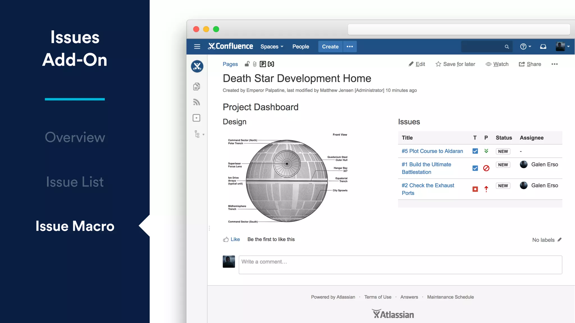Click the search magnifier icon
The height and width of the screenshot is (323, 575).
(507, 47)
